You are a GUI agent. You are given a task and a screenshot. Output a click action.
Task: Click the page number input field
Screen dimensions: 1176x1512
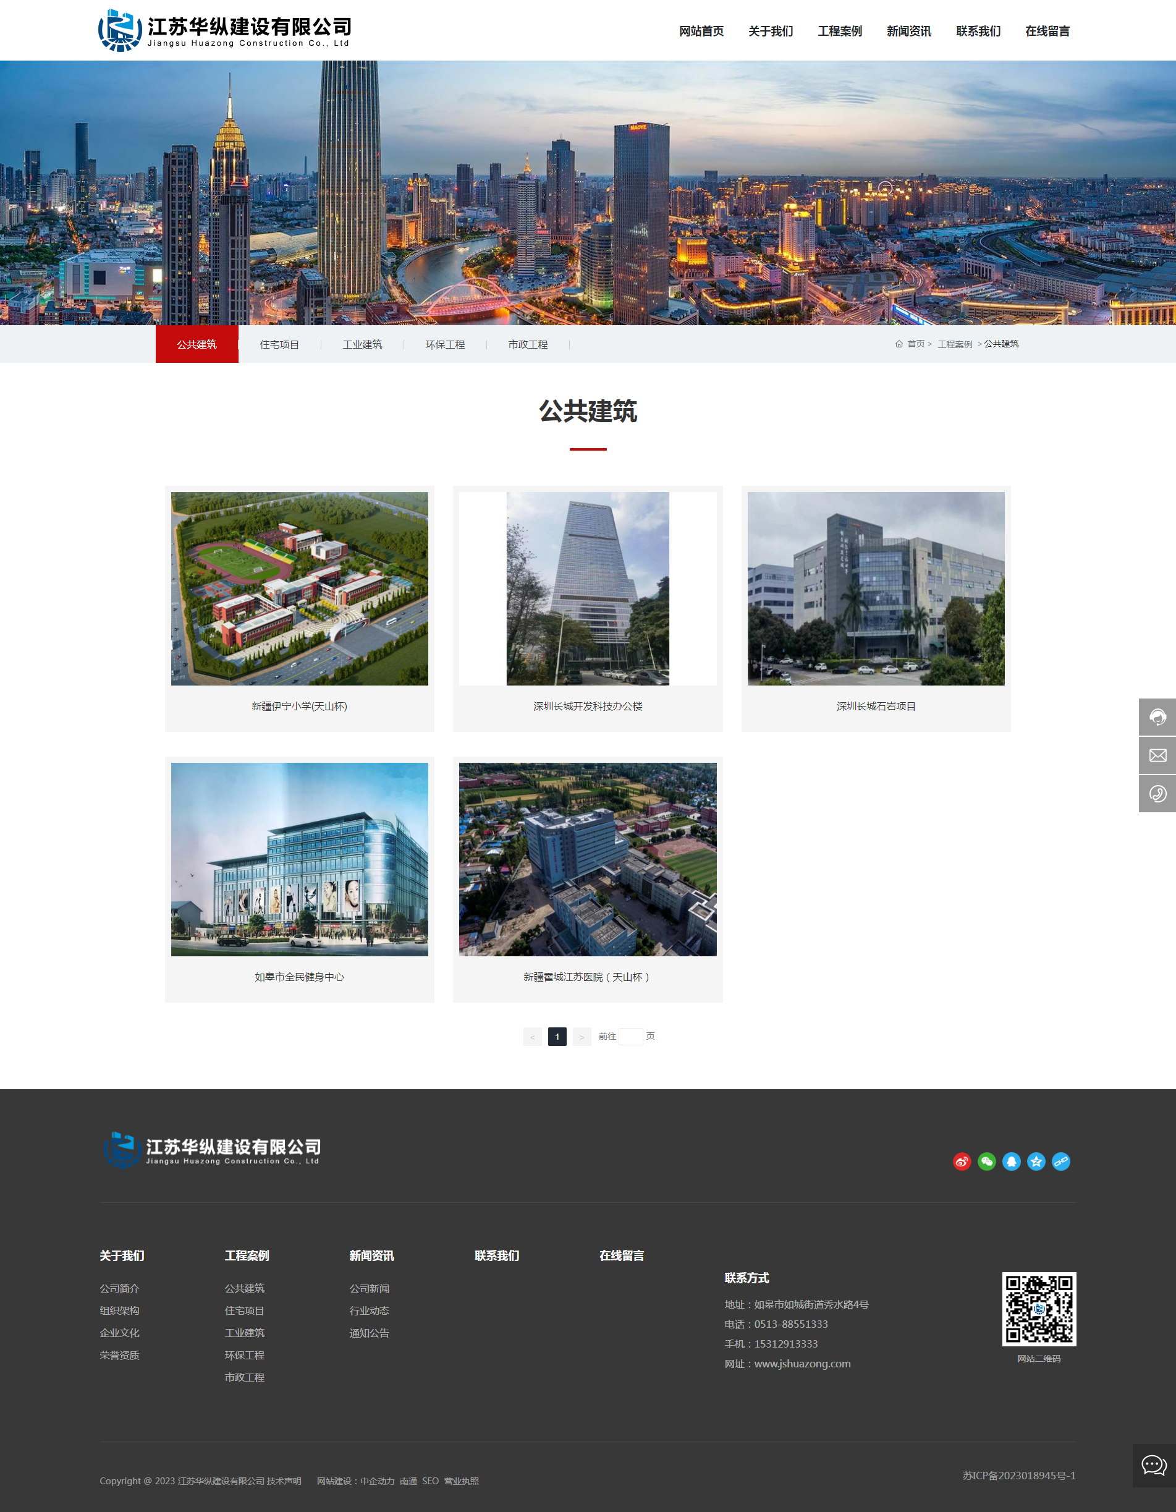(x=630, y=1037)
